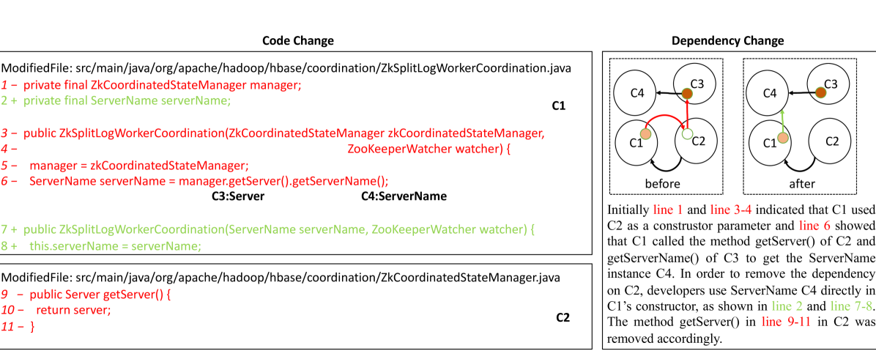Click the ZkSplitLogWorkerCoordination.java ModifiedFile path
The image size is (876, 351).
tap(286, 68)
